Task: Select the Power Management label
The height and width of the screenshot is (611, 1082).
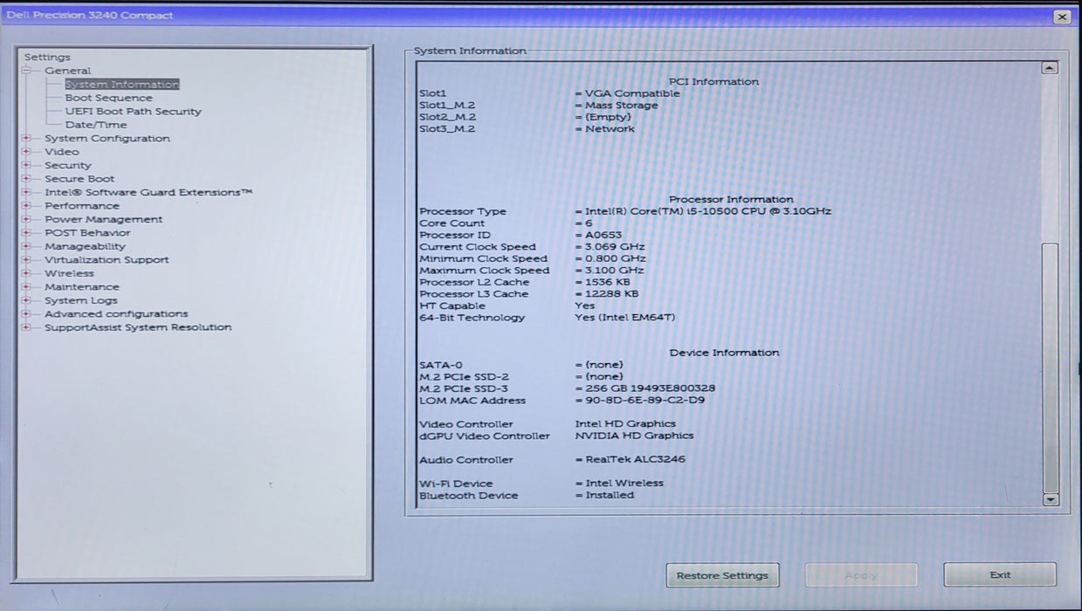Action: tap(103, 219)
